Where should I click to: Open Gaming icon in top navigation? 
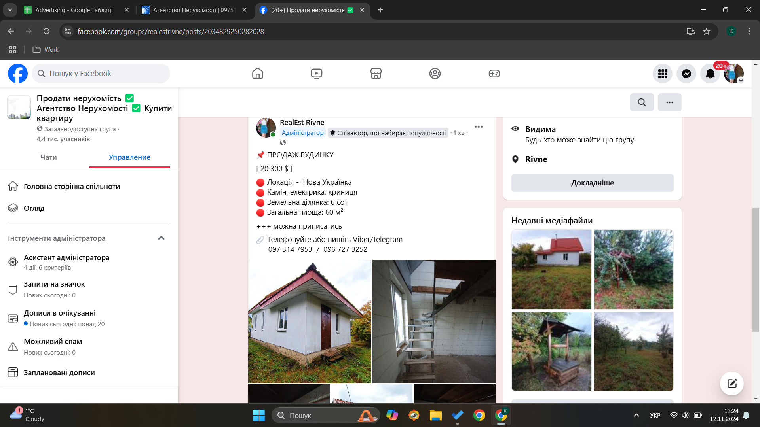coord(494,74)
